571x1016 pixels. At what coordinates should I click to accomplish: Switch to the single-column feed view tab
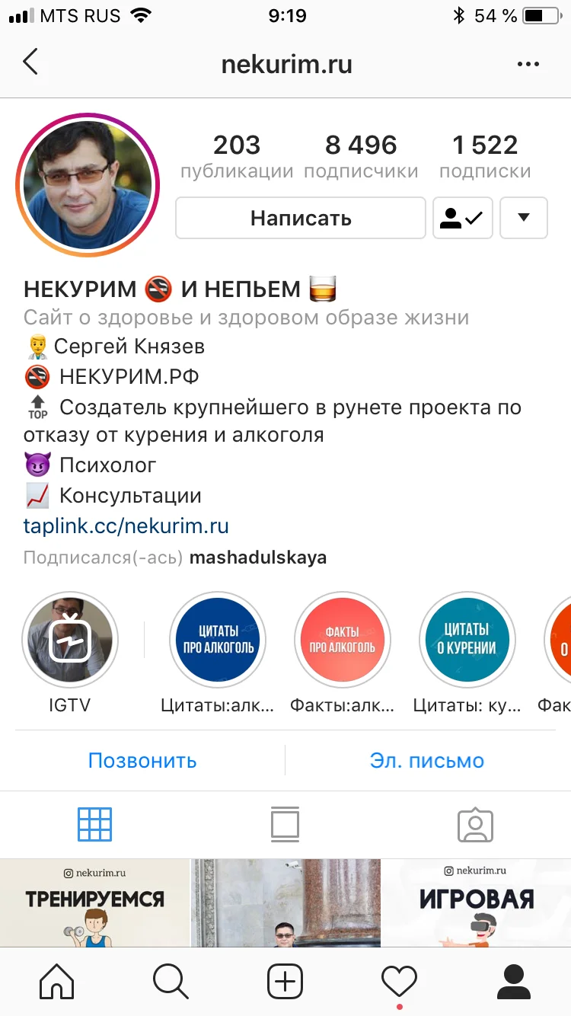[285, 824]
